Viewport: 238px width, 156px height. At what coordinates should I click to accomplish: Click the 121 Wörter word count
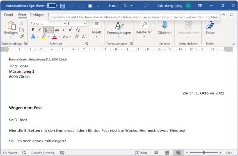[x=10, y=153]
